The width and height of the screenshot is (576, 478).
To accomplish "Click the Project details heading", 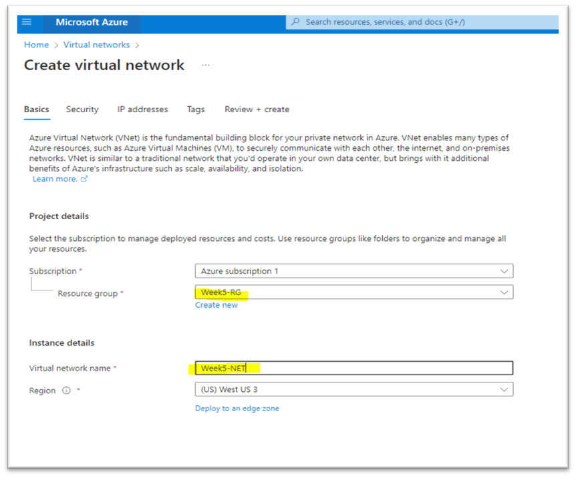I will pyautogui.click(x=59, y=216).
